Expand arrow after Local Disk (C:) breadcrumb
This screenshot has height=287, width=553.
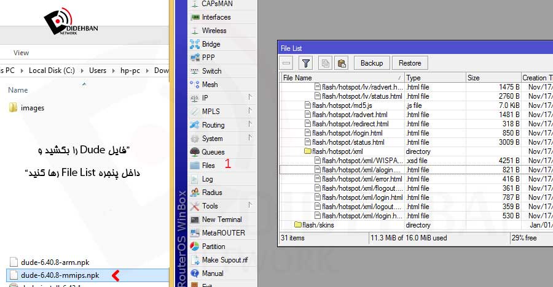tap(82, 71)
